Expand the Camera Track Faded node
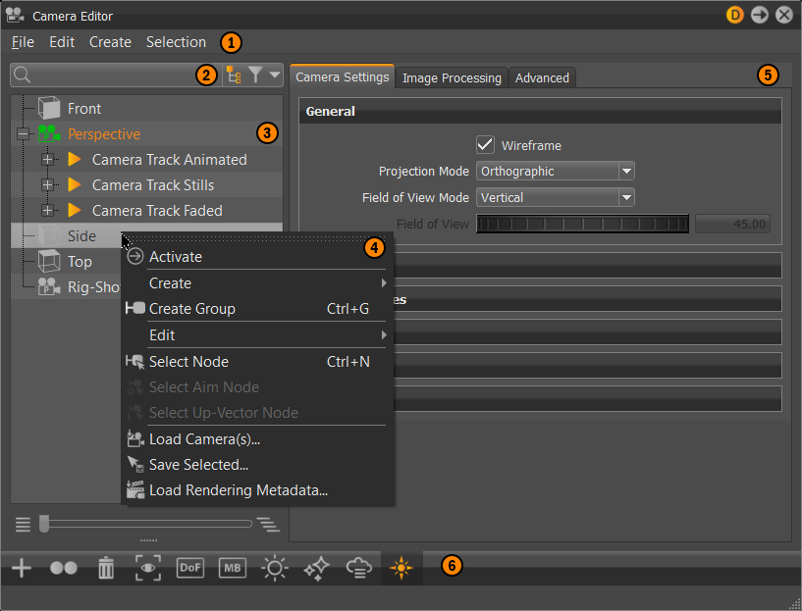 click(47, 211)
